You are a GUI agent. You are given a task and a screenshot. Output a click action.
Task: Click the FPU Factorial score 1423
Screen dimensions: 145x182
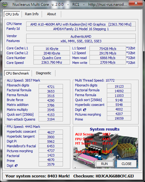(51, 155)
